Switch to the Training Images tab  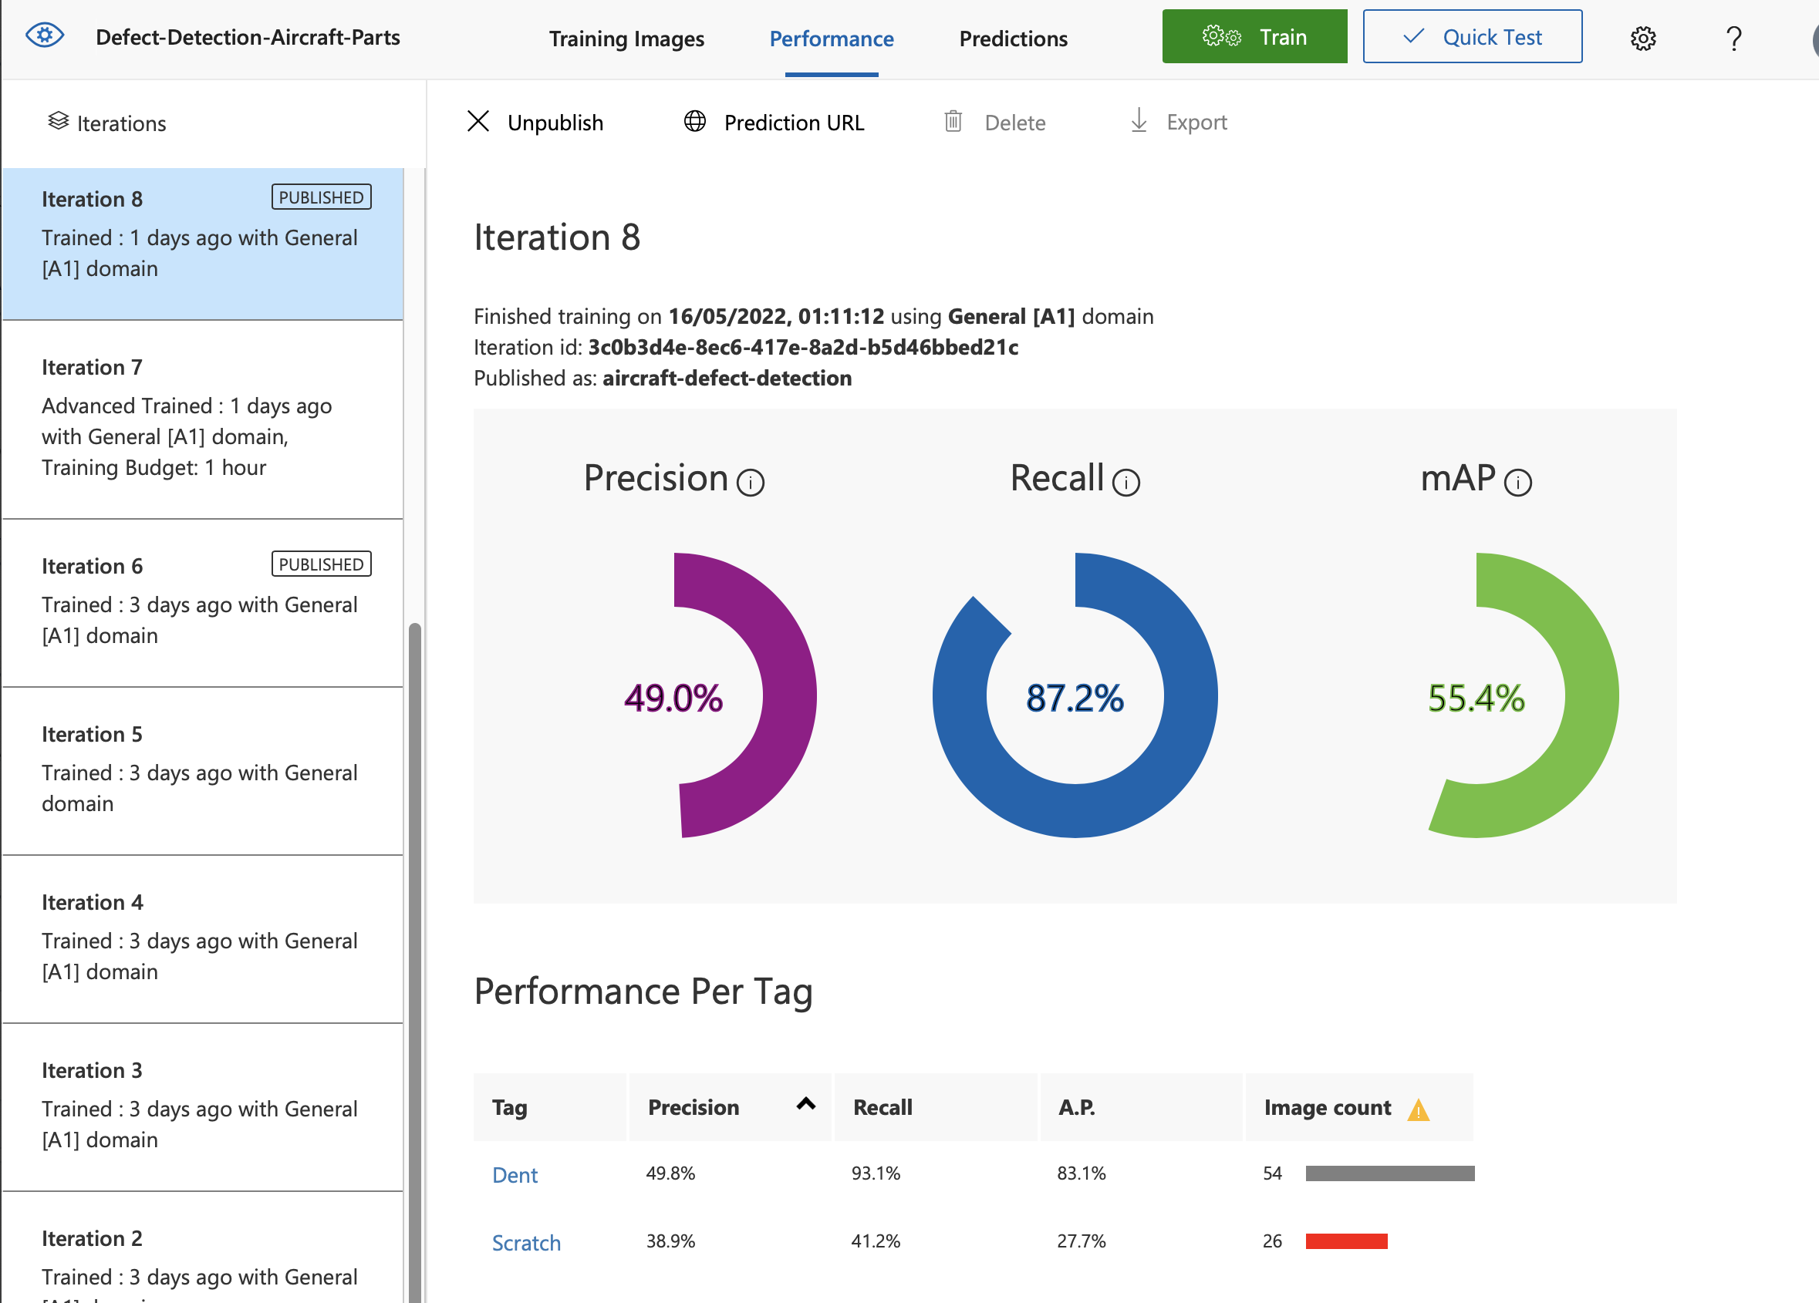click(626, 38)
